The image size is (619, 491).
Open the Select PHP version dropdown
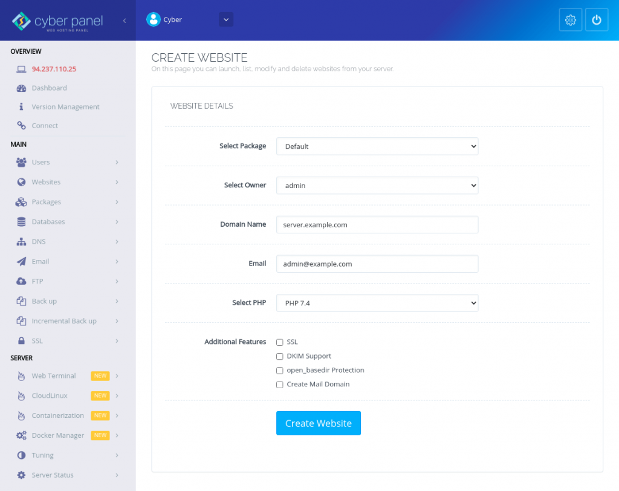(377, 303)
